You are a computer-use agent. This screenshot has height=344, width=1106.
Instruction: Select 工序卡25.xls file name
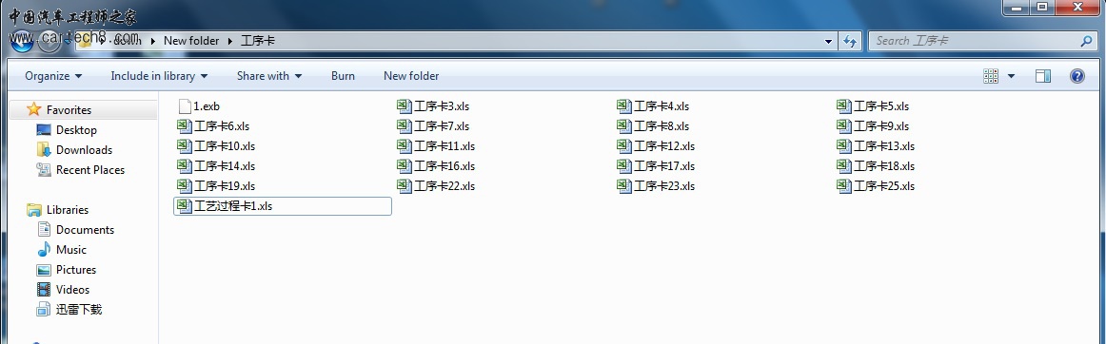[x=884, y=186]
